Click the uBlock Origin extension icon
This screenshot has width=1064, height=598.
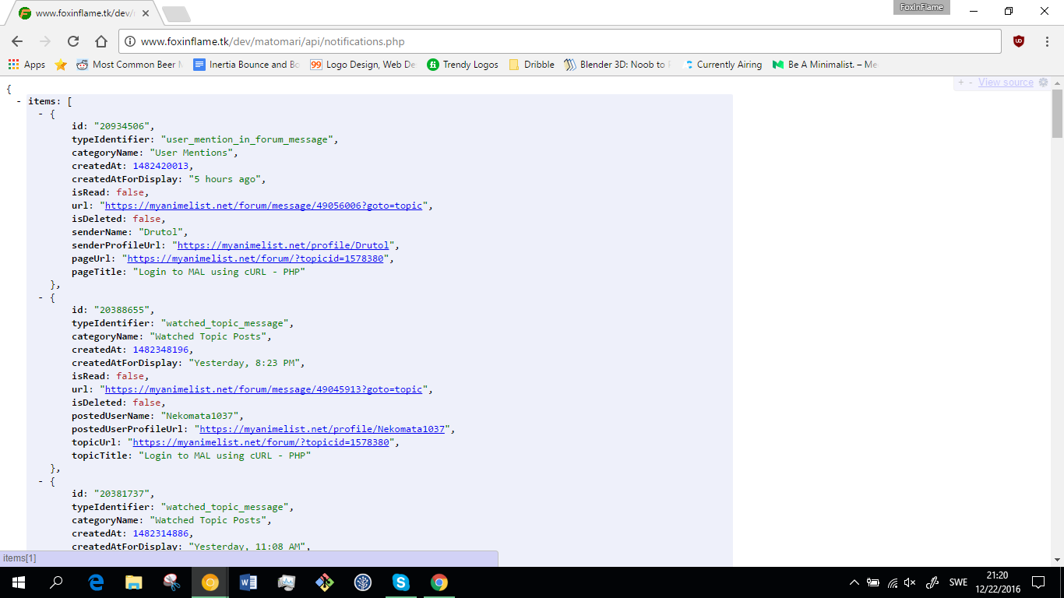1018,41
